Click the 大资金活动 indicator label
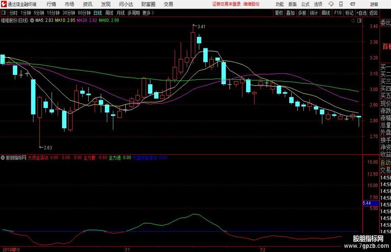Image resolution: width=391 pixels, height=252 pixels. (38, 158)
